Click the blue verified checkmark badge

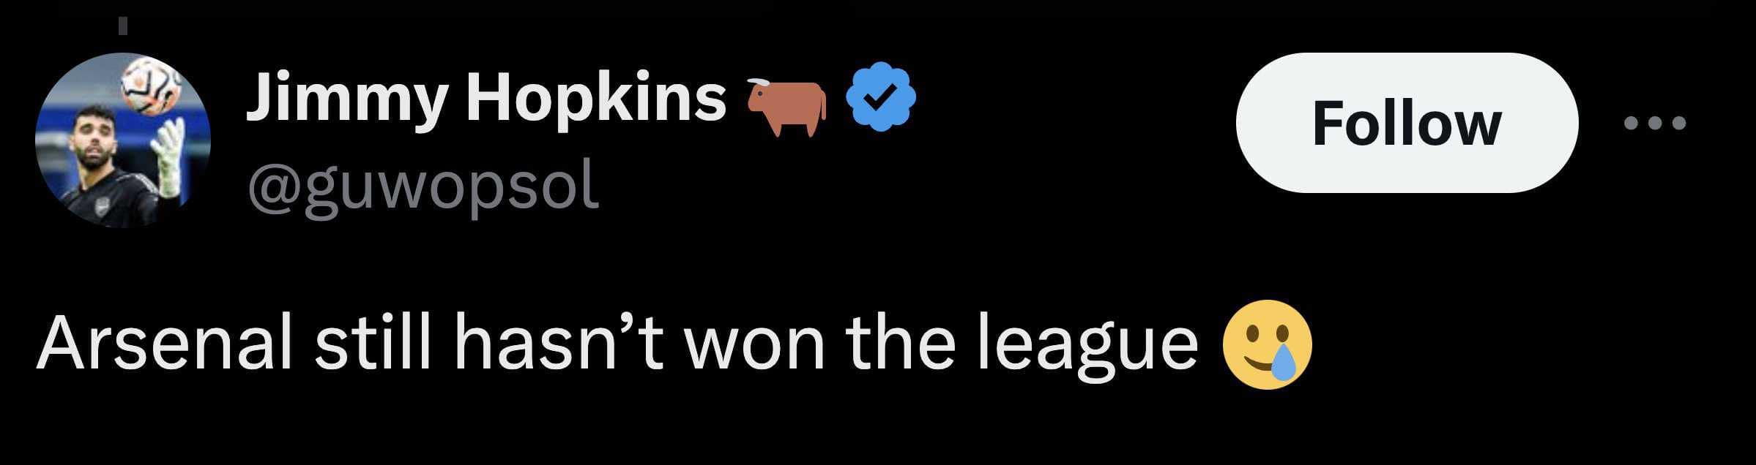click(881, 97)
